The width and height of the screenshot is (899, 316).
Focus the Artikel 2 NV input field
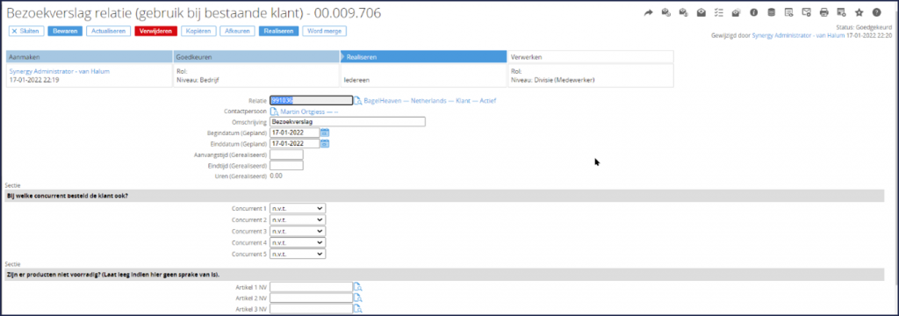312,298
